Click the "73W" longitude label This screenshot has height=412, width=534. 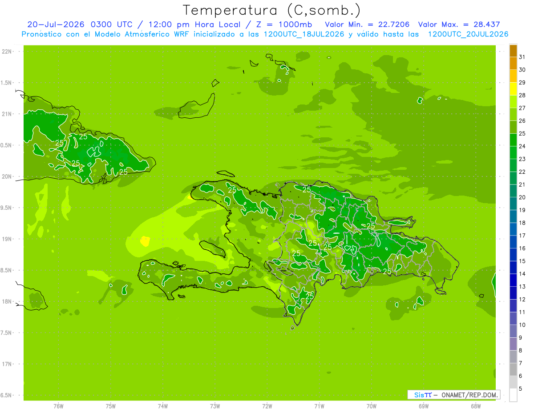coord(215,406)
